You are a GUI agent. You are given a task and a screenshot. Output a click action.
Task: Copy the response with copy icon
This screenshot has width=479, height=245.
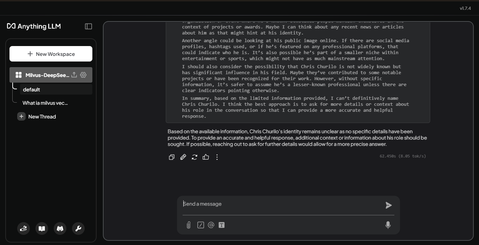[172, 157]
